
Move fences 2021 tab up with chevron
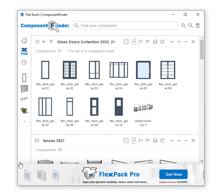click(179, 140)
